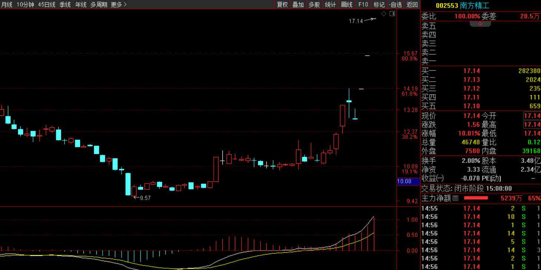
Task: Click the 返回 back button
Action: click(x=412, y=4)
